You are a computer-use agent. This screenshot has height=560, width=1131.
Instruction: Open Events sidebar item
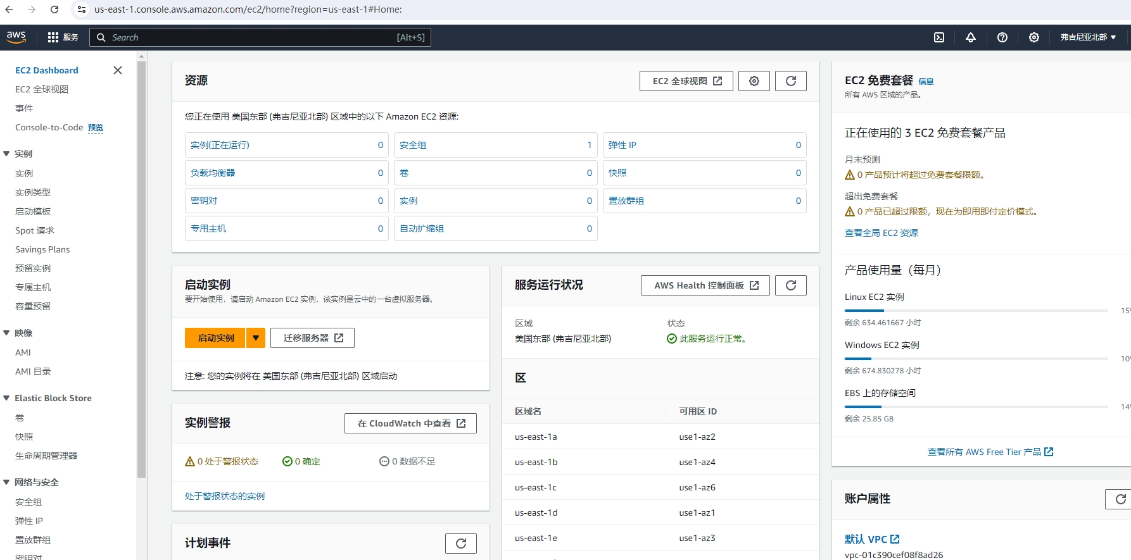[24, 108]
